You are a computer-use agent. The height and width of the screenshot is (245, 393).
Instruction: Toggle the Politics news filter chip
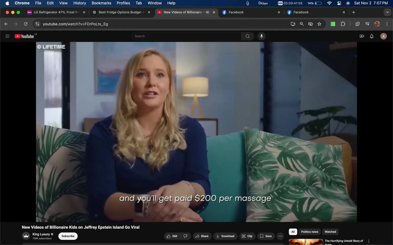pos(309,232)
